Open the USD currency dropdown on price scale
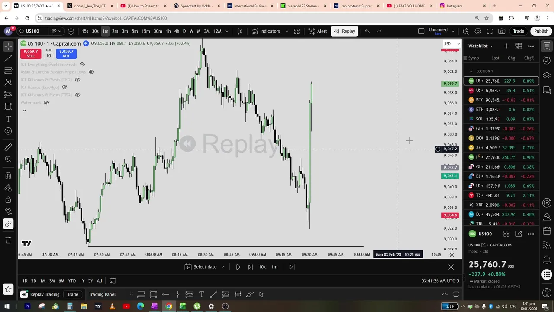 (451, 44)
